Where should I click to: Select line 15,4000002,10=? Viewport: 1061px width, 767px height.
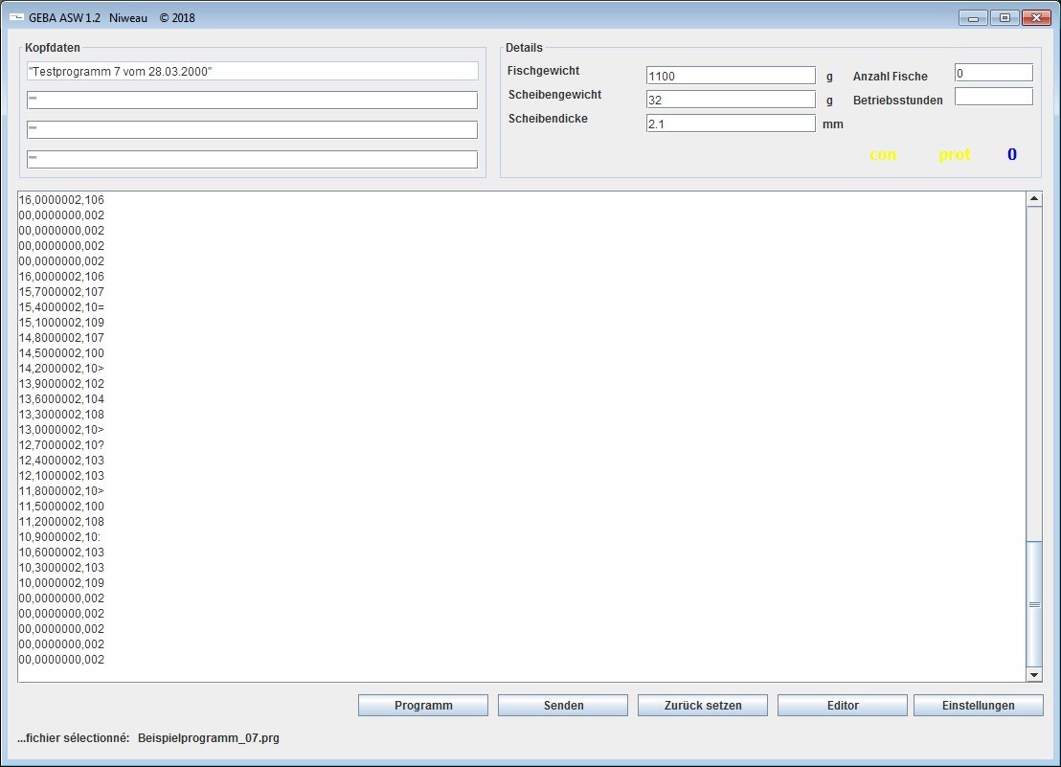(x=61, y=307)
